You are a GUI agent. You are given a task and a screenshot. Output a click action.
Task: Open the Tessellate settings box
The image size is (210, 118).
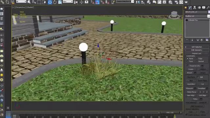tap(207, 88)
